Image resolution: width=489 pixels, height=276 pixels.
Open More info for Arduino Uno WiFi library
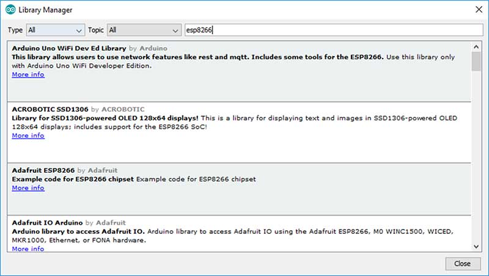click(28, 74)
